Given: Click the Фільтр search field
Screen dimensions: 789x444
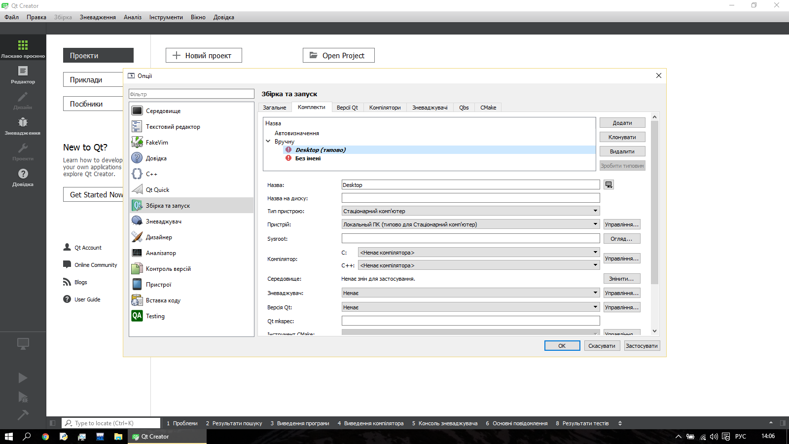Looking at the screenshot, I should (191, 94).
